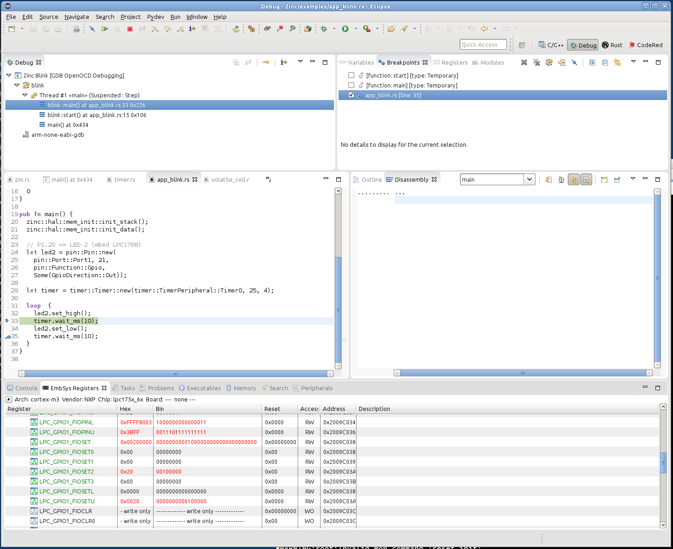
Task: Click Go to File for Breakpoint icon
Action: click(562, 62)
